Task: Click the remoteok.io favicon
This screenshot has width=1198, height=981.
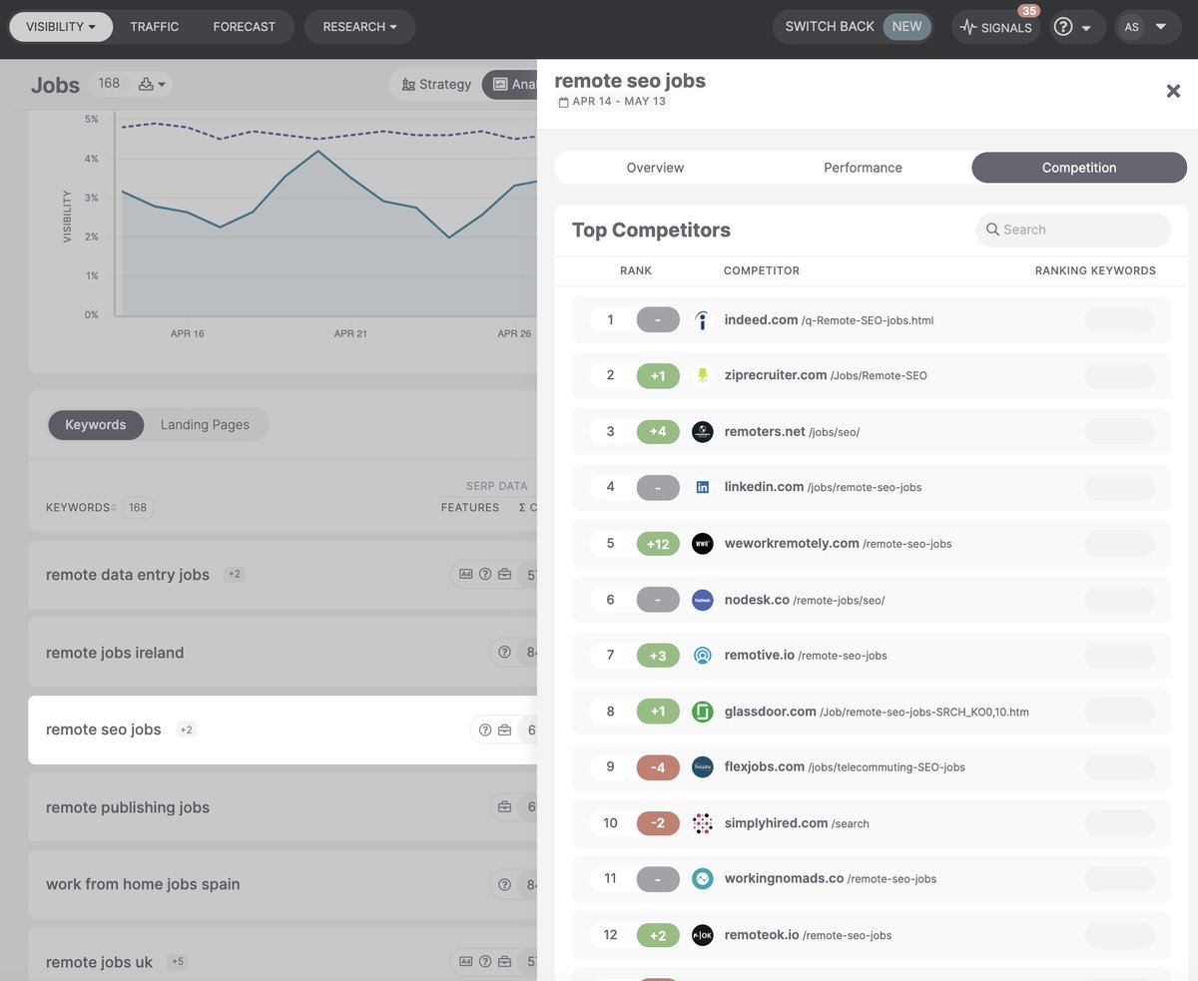Action: click(703, 935)
